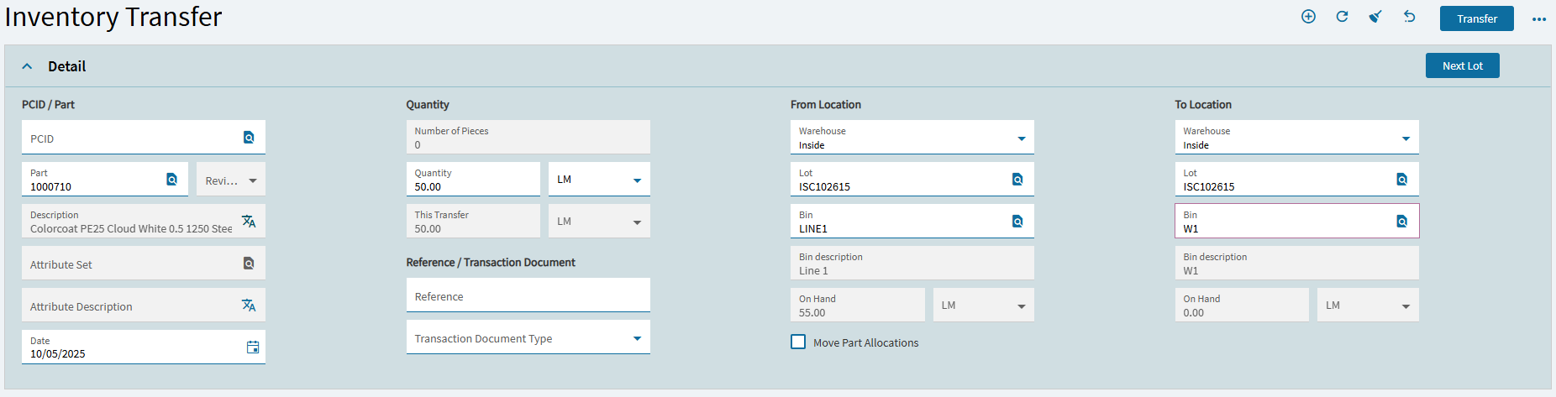Click the Attribute Description translate icon
Screen dimensions: 1556x397
(x=249, y=306)
